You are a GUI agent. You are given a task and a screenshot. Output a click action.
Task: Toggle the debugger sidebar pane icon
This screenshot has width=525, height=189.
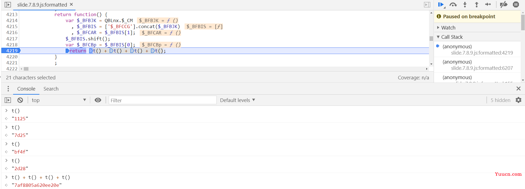[427, 5]
